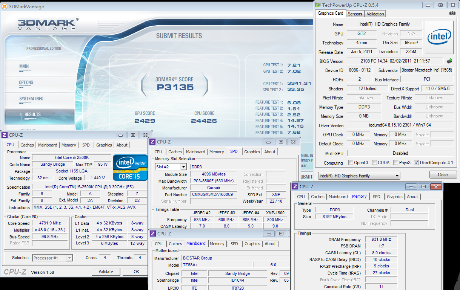Screen dimensions: 460x290
Task: Click the Driver Version field in GPU-Z
Action: (x=400, y=125)
